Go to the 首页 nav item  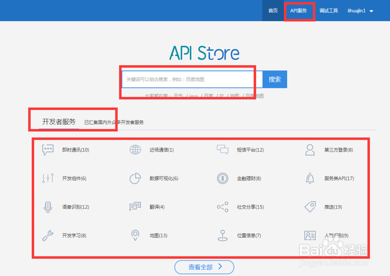pos(273,11)
